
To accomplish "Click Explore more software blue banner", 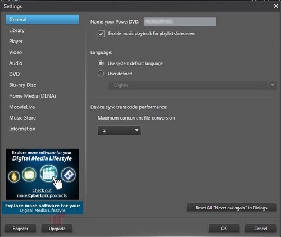I will pyautogui.click(x=43, y=208).
